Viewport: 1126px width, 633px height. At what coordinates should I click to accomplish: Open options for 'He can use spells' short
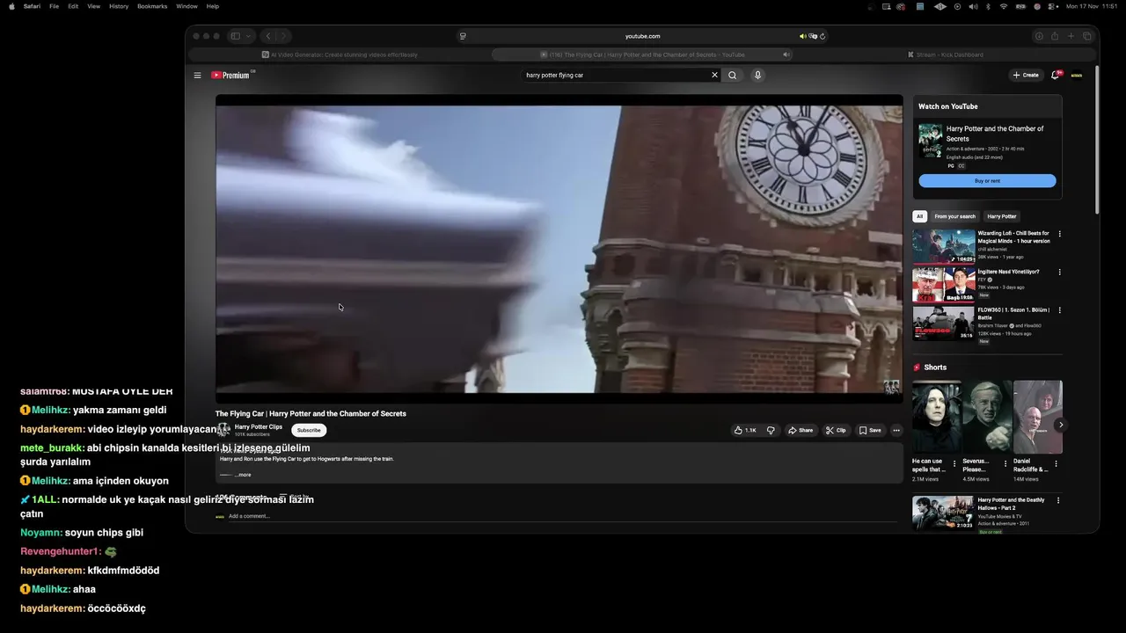(955, 463)
